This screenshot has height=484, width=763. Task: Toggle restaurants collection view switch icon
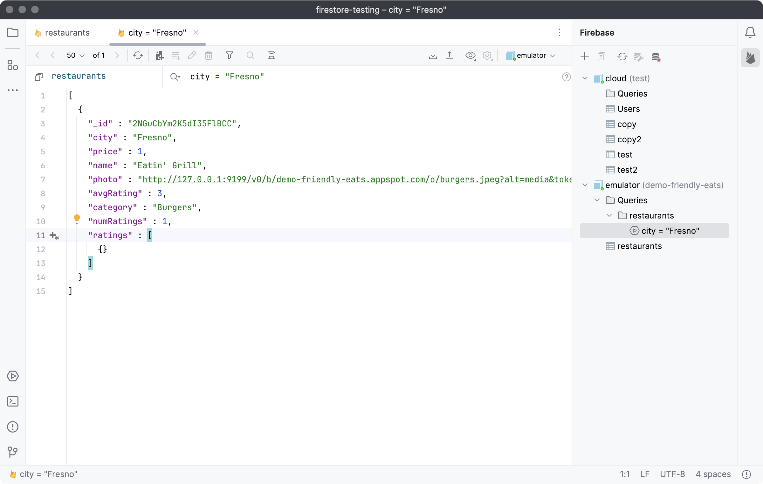pyautogui.click(x=39, y=77)
